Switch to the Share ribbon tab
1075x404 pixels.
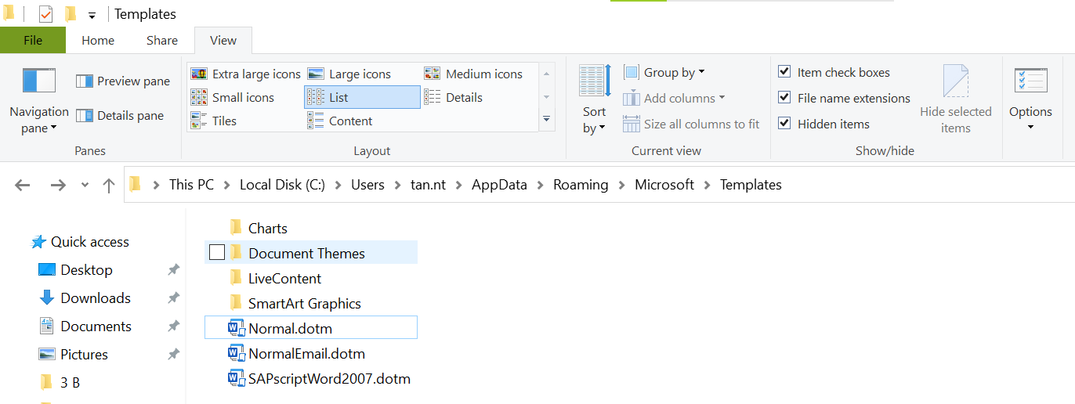[x=162, y=41]
